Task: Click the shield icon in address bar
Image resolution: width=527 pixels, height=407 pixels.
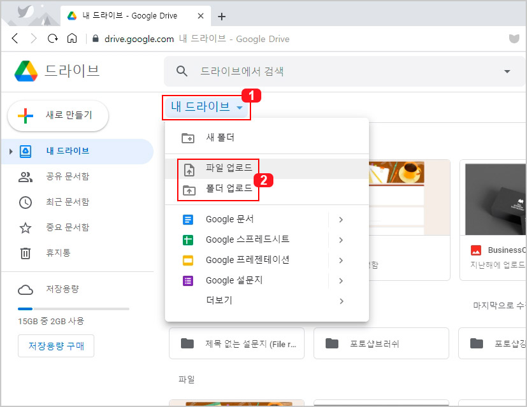Action: coord(514,39)
